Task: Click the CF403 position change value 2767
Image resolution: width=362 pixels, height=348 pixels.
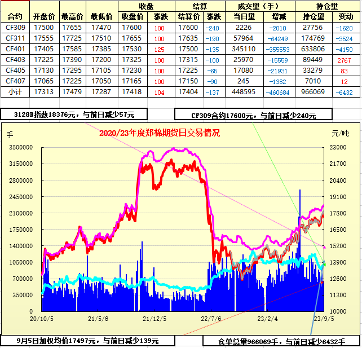Action: click(344, 60)
